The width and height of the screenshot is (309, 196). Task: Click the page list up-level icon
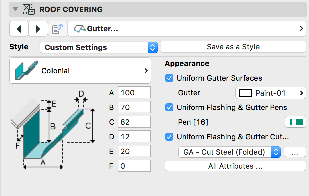tap(58, 29)
